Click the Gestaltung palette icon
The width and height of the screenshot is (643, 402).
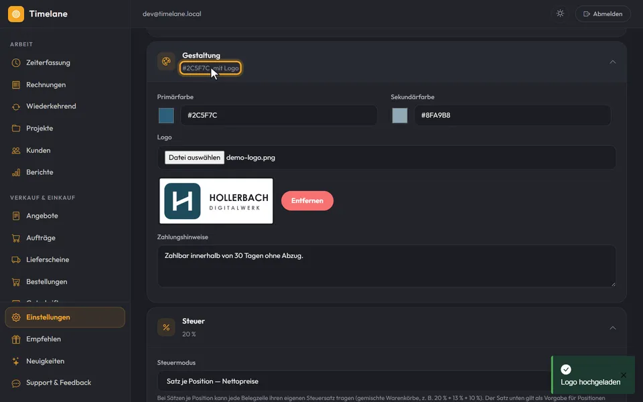coord(166,62)
